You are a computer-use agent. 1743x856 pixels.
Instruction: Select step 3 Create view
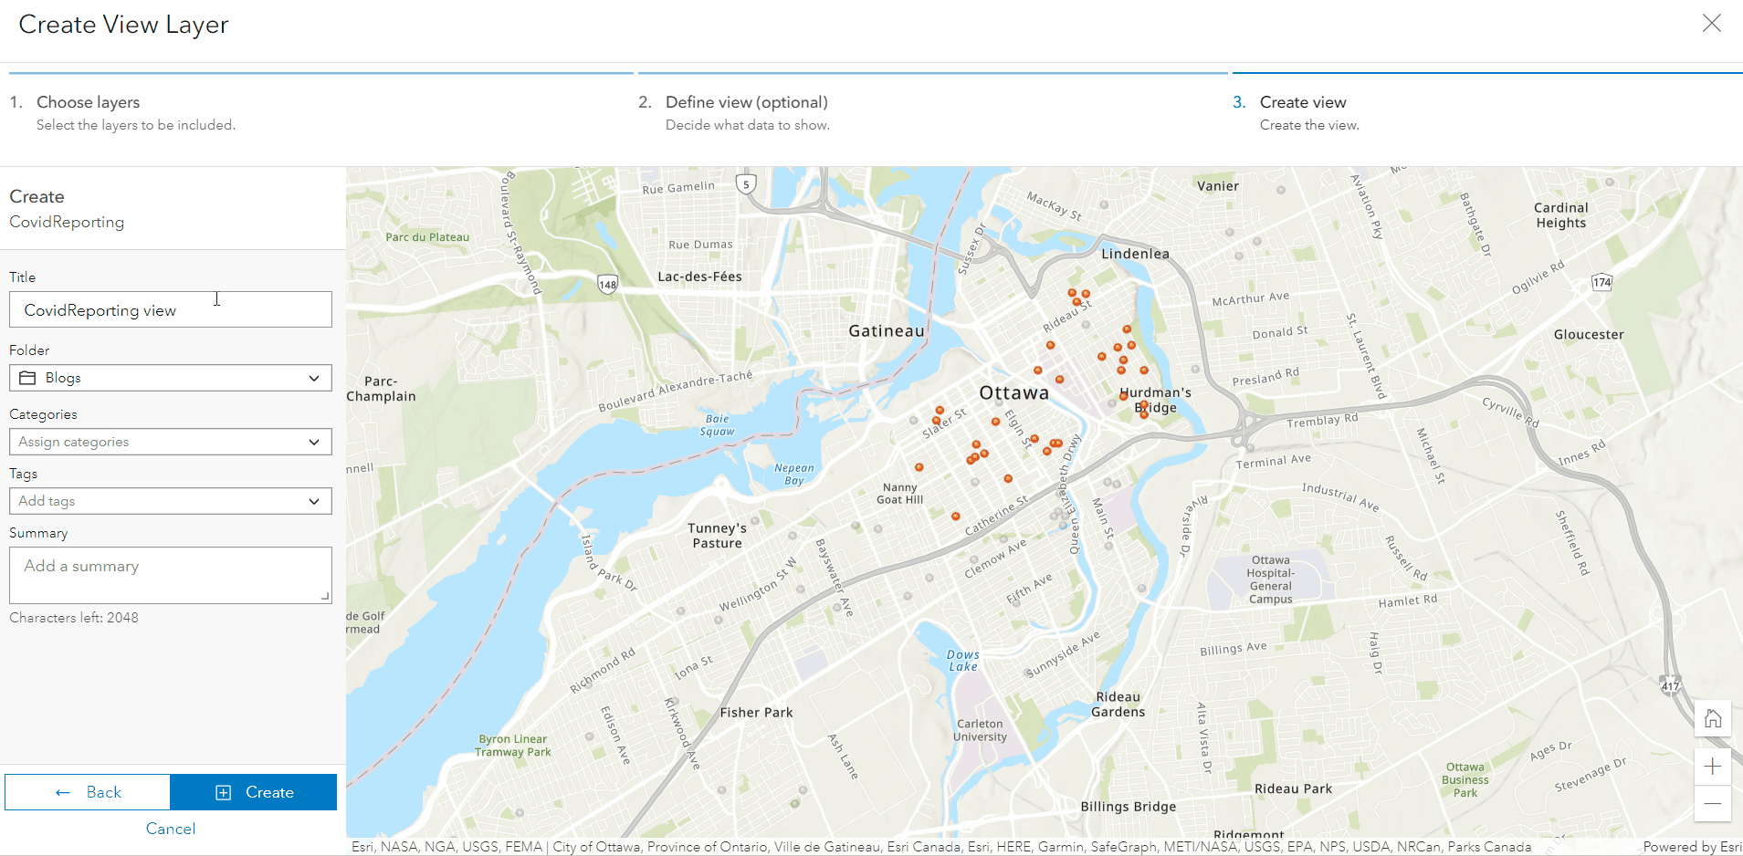click(1303, 102)
